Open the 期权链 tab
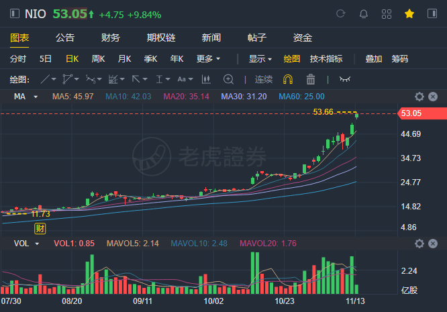447x312 pixels. click(x=160, y=38)
